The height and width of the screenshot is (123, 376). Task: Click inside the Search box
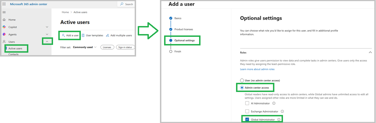pos(126,4)
